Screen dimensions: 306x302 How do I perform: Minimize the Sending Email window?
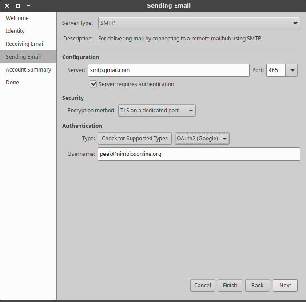28,6
